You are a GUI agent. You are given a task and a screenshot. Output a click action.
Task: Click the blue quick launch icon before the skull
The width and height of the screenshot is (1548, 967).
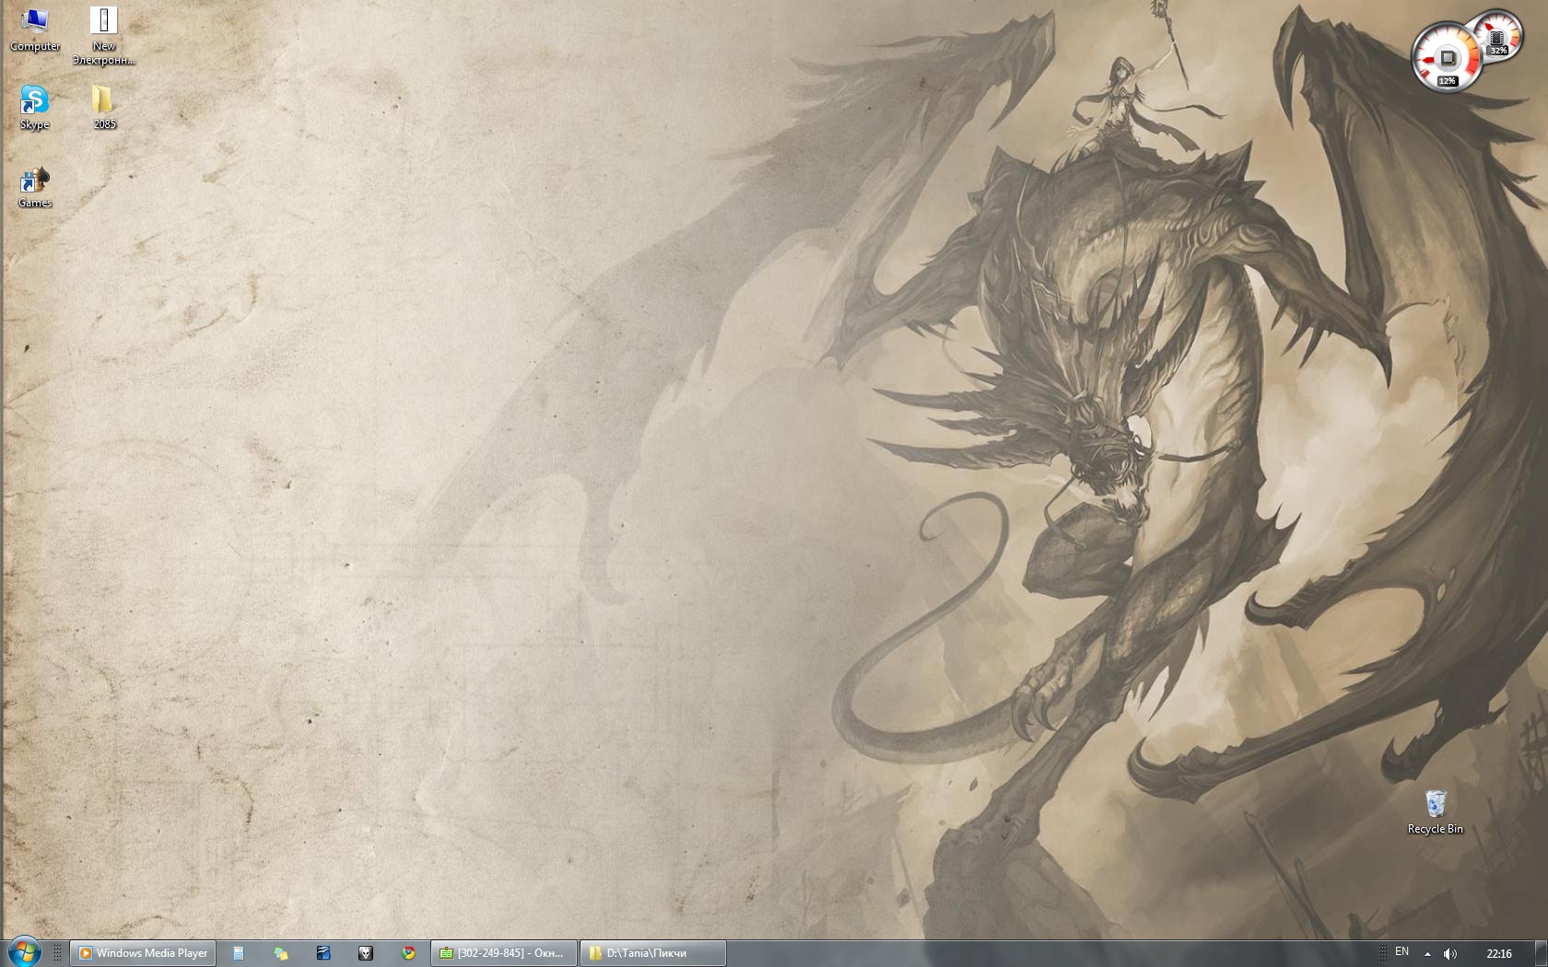(x=323, y=953)
